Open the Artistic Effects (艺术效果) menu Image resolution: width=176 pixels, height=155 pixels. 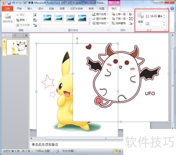24,25
